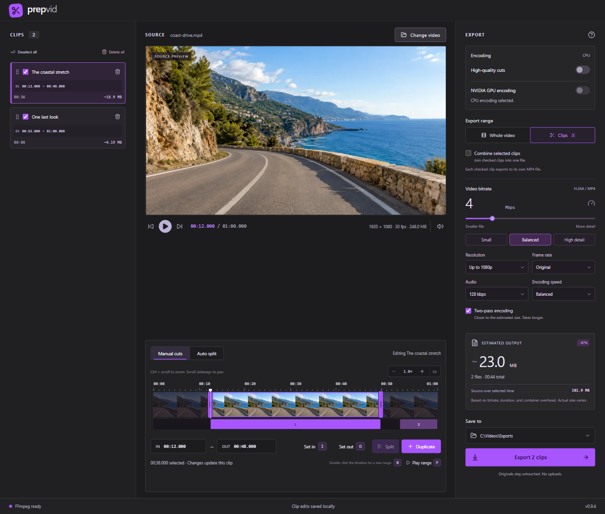Open the Audio bitrate dropdown
Viewport: 605px width, 514px height.
(497, 294)
